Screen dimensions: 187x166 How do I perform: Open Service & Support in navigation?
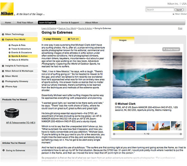pos(70,23)
